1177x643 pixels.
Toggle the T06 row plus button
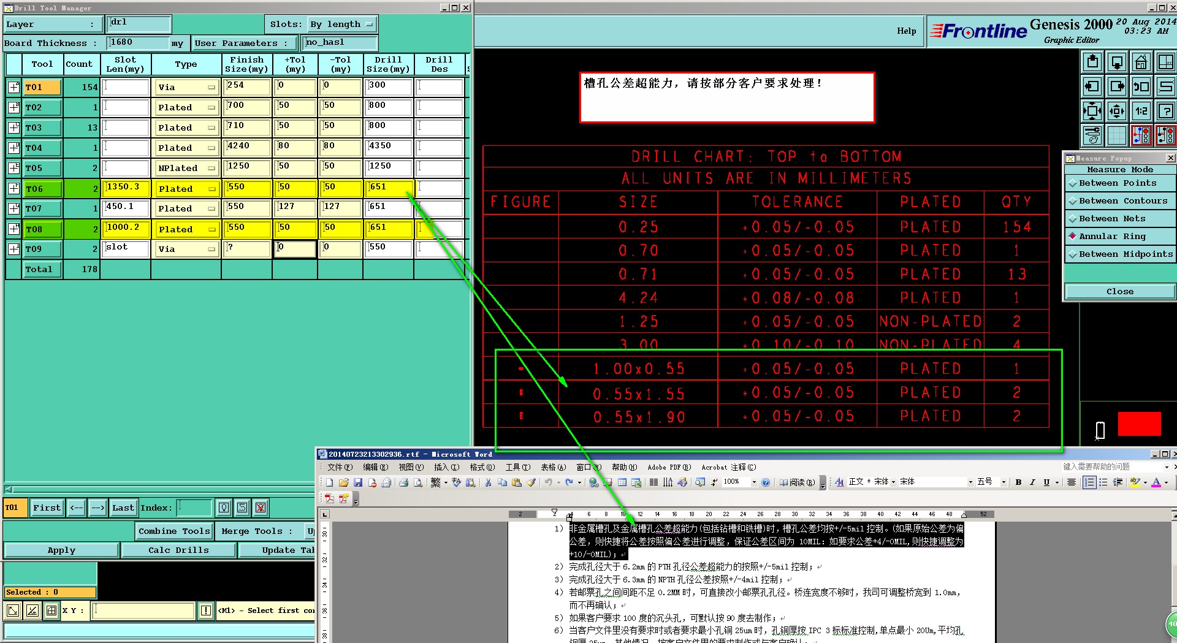point(13,188)
